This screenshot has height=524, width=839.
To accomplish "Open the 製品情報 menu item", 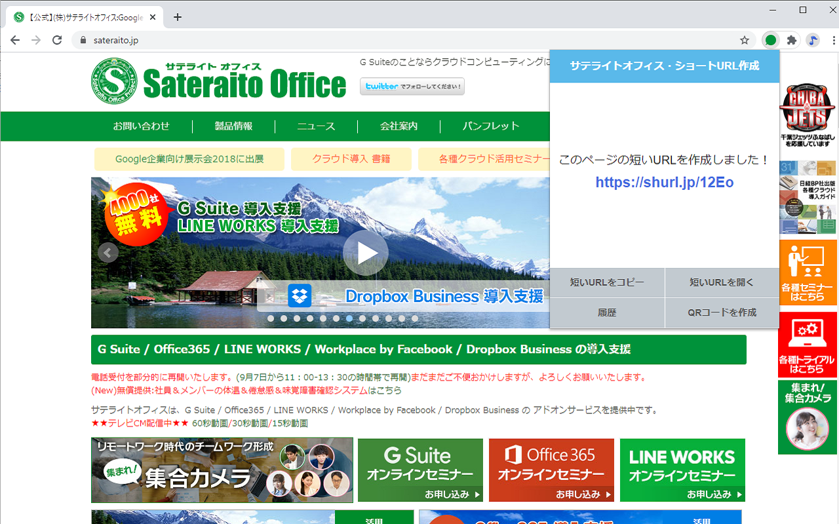I will [x=233, y=126].
